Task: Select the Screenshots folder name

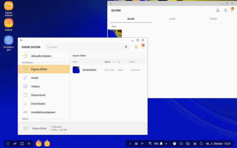Action: (x=89, y=70)
